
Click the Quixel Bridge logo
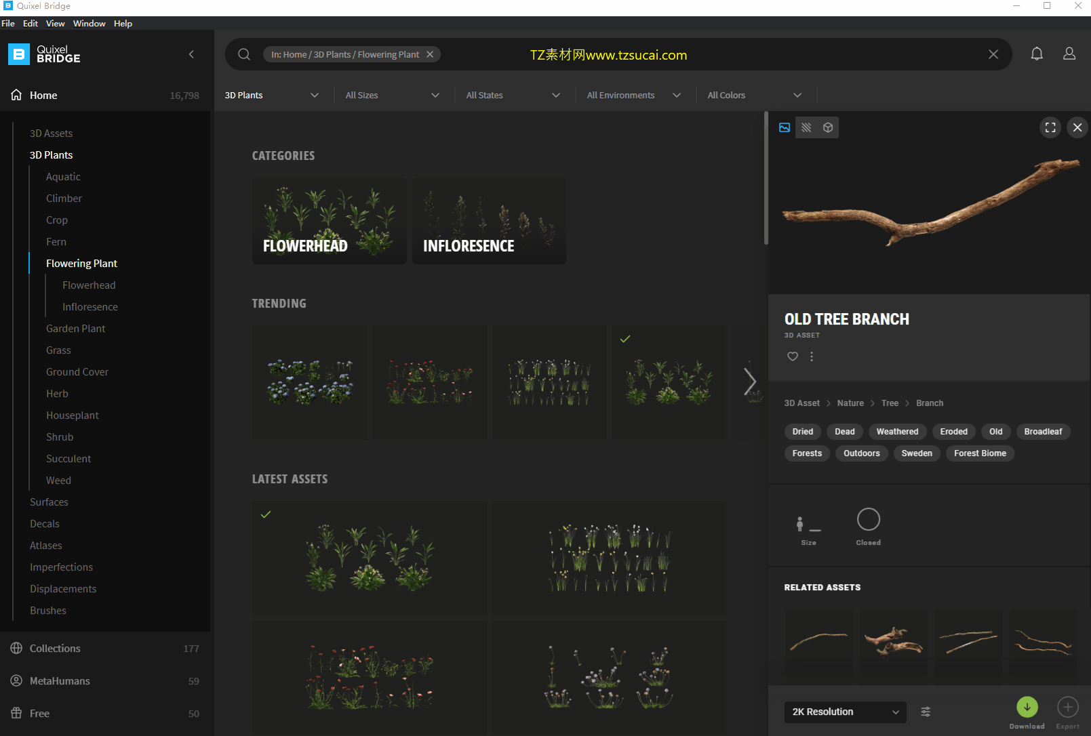[45, 54]
